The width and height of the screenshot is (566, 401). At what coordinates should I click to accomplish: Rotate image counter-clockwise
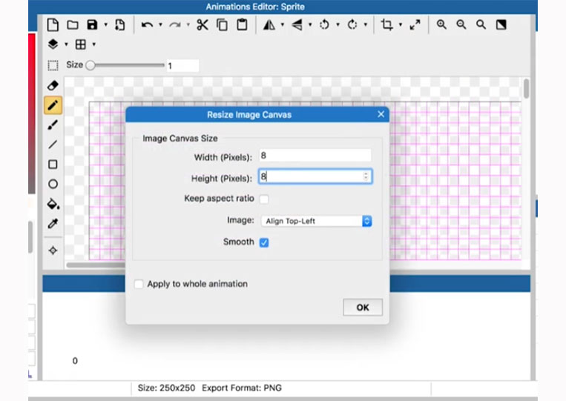pyautogui.click(x=324, y=25)
